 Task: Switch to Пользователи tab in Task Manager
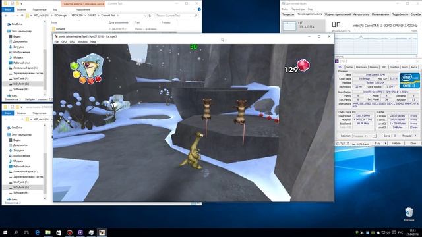(x=380, y=14)
